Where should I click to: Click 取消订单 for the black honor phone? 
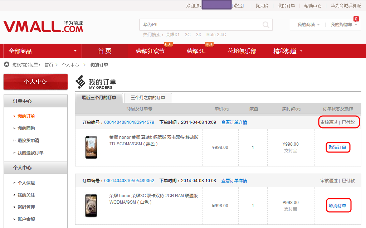[x=337, y=147]
